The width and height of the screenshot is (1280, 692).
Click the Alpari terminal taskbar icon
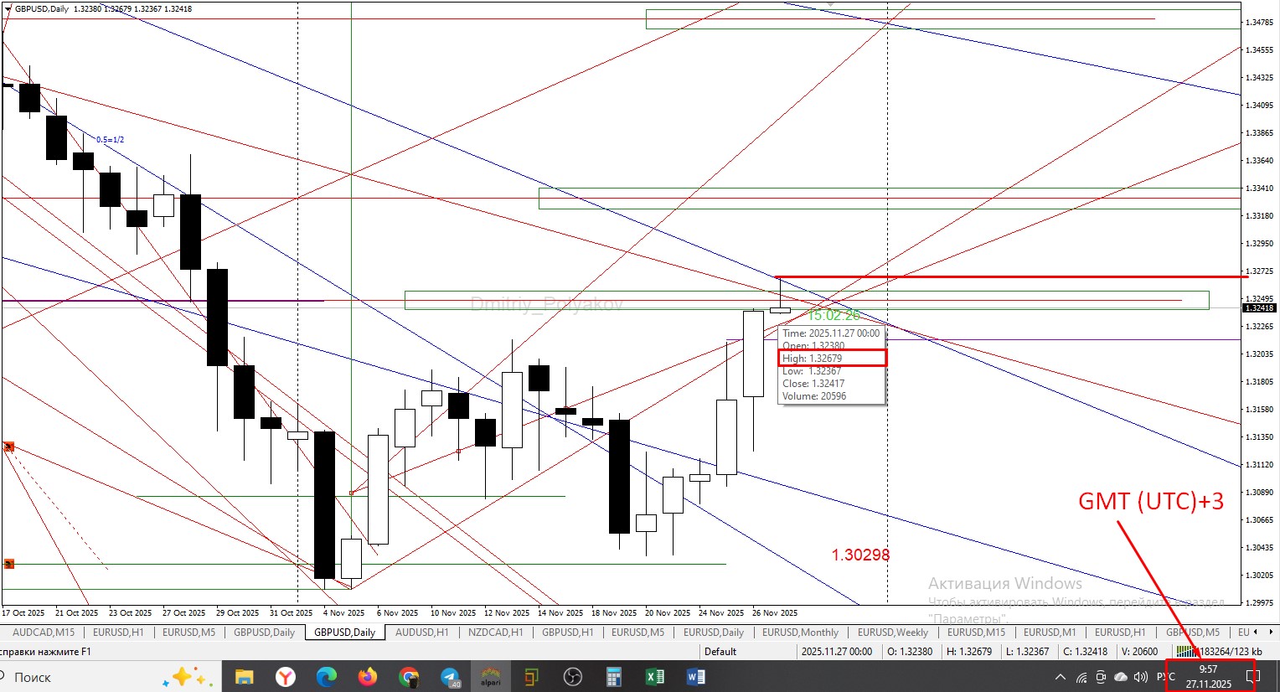coord(490,677)
